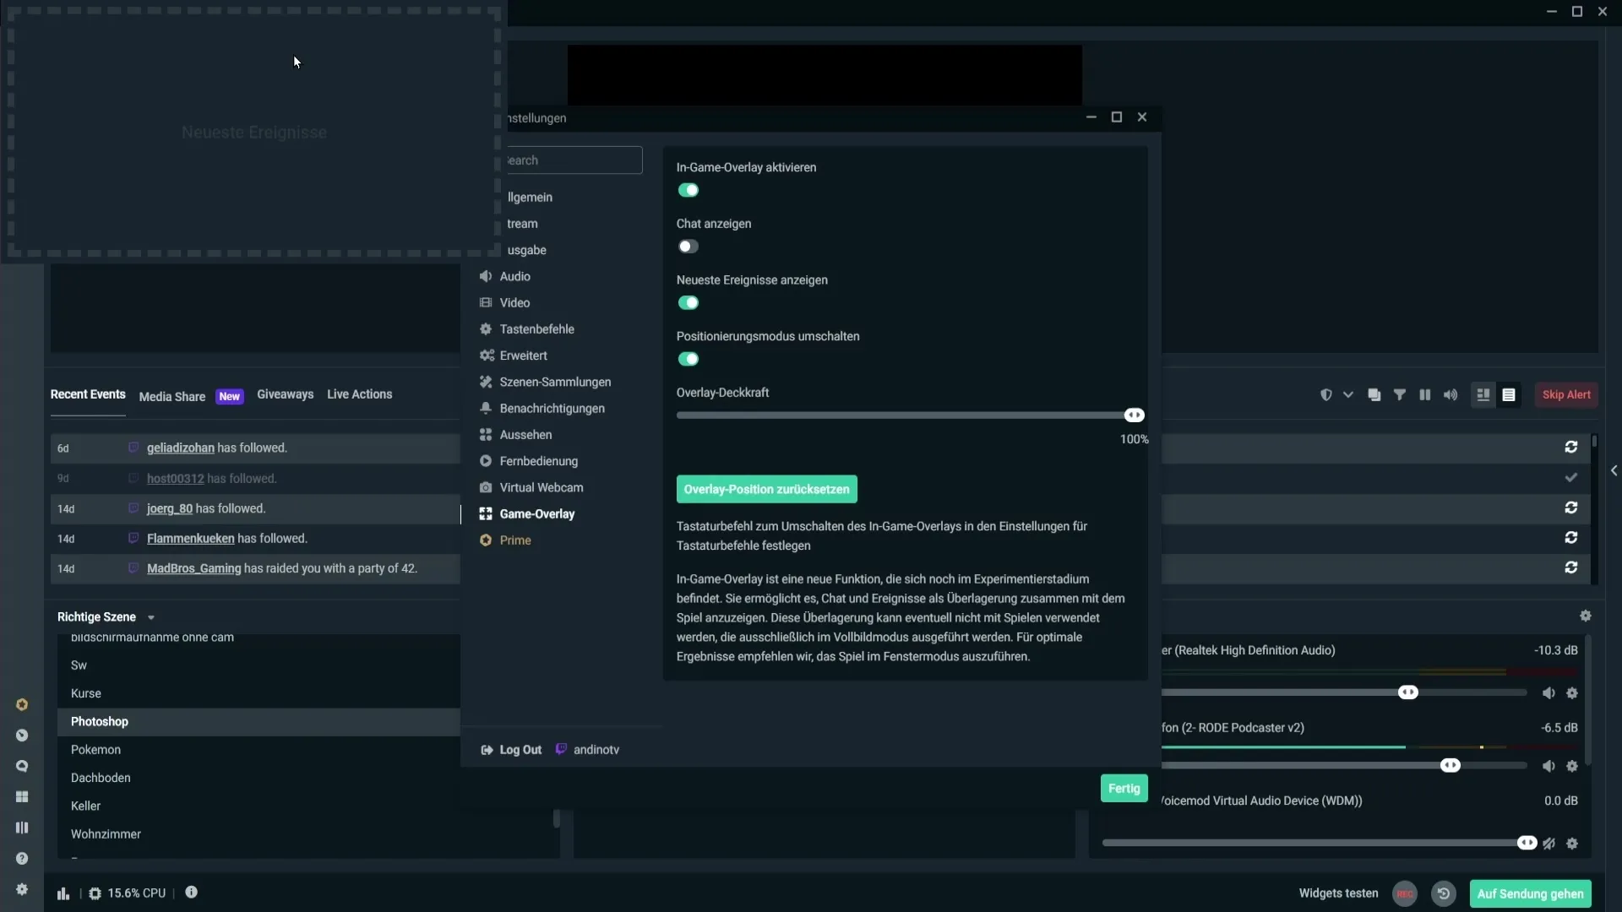The width and height of the screenshot is (1622, 912).
Task: Select the Benachrichtigungen settings menu item
Action: tap(552, 408)
